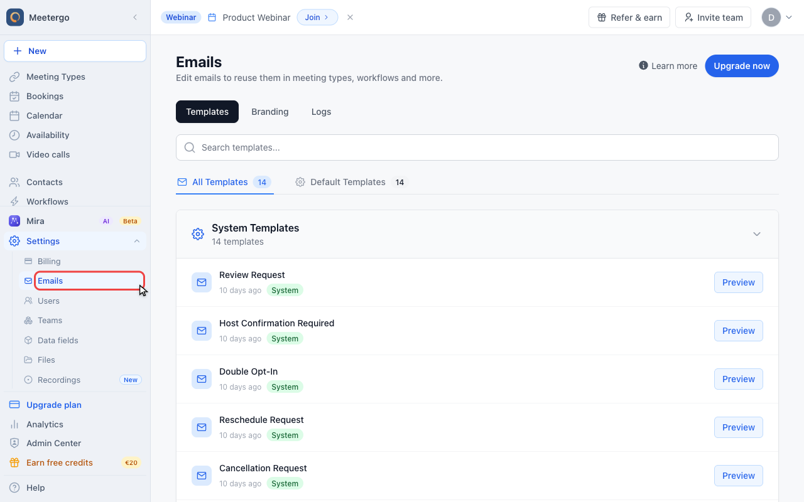Collapse the Settings submenu chevron
Viewport: 804px width, 502px height.
[x=136, y=241]
